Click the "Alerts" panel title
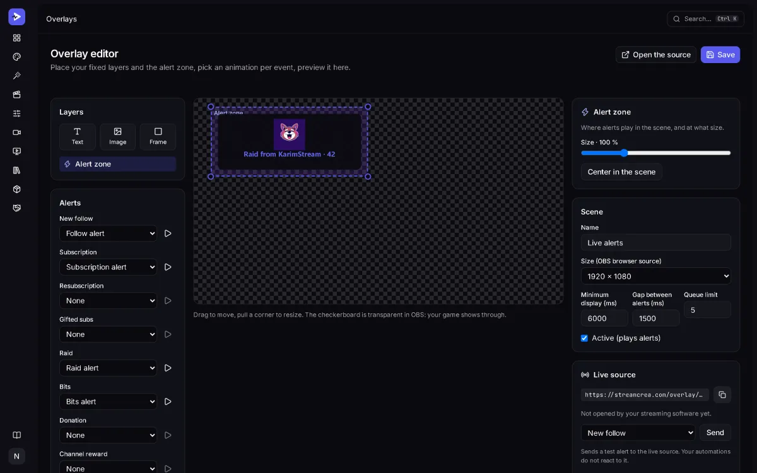Screen dimensions: 757x473 (x=70, y=203)
